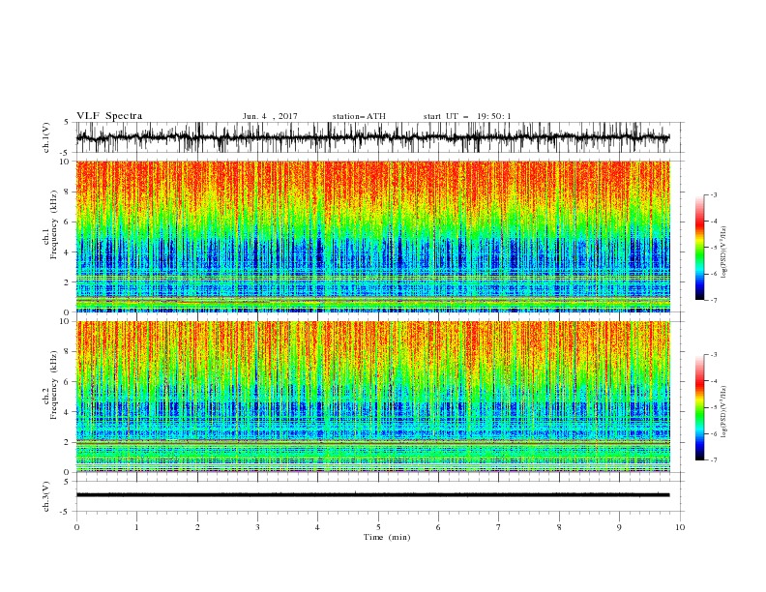Click the "Time (min)" axis title
This screenshot has height=592, width=766.
click(387, 537)
